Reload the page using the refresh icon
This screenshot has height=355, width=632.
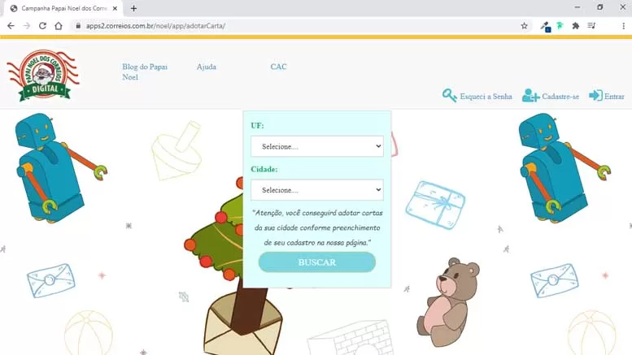click(42, 26)
